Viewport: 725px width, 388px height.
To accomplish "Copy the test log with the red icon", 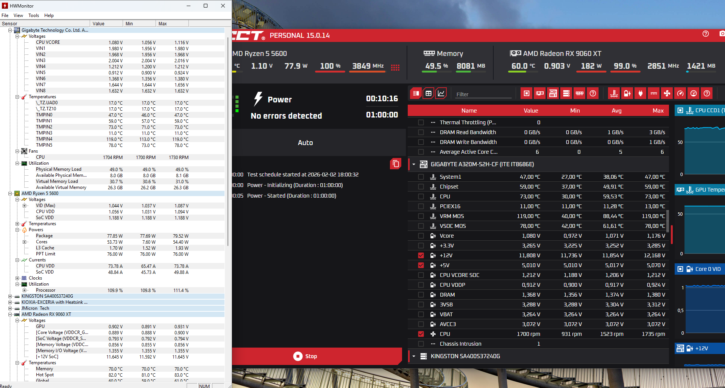I will [396, 164].
